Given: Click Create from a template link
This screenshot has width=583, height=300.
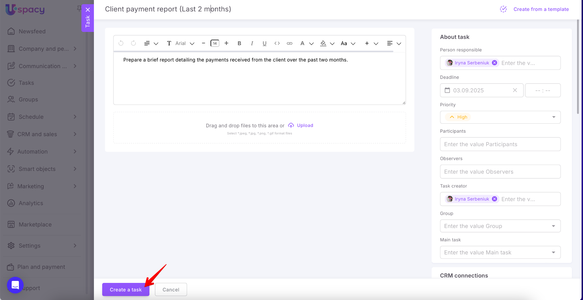Looking at the screenshot, I should tap(541, 9).
